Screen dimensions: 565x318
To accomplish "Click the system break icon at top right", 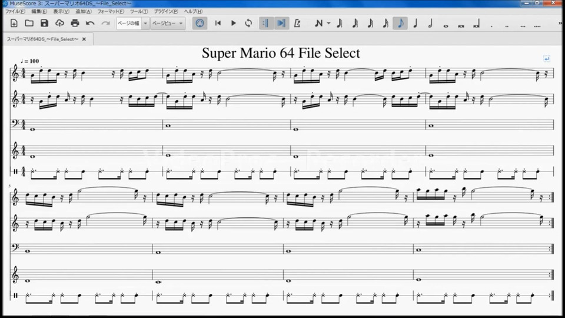I will 547,58.
